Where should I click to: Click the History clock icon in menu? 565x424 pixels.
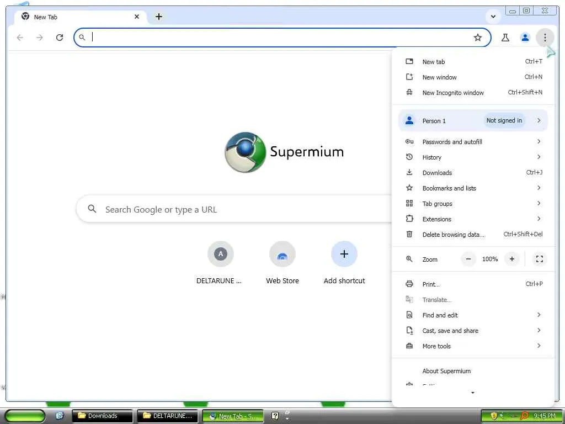409,157
